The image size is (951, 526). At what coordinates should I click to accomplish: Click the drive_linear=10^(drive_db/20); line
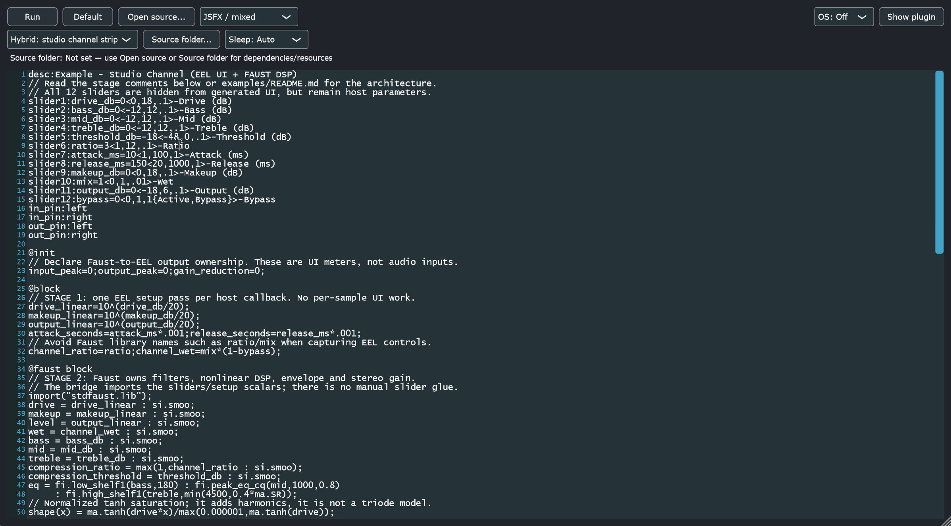point(109,306)
